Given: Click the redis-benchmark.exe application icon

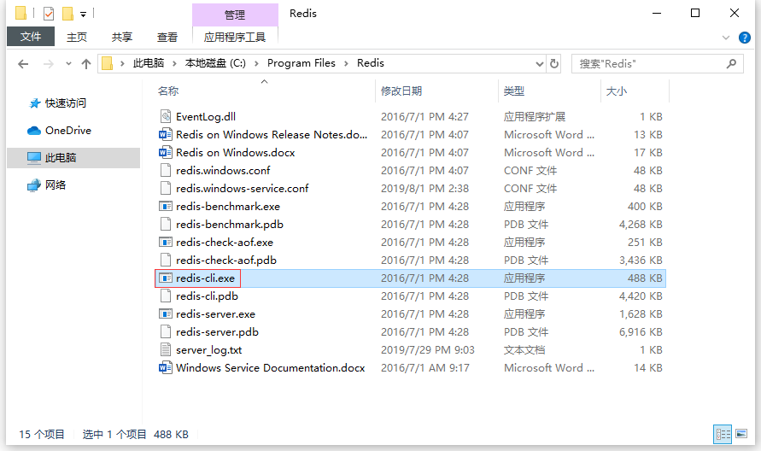Looking at the screenshot, I should point(166,207).
